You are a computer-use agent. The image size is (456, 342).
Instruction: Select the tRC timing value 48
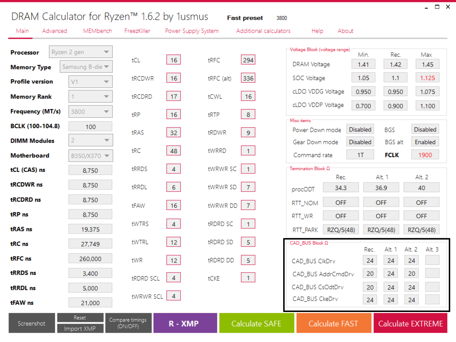pos(174,151)
